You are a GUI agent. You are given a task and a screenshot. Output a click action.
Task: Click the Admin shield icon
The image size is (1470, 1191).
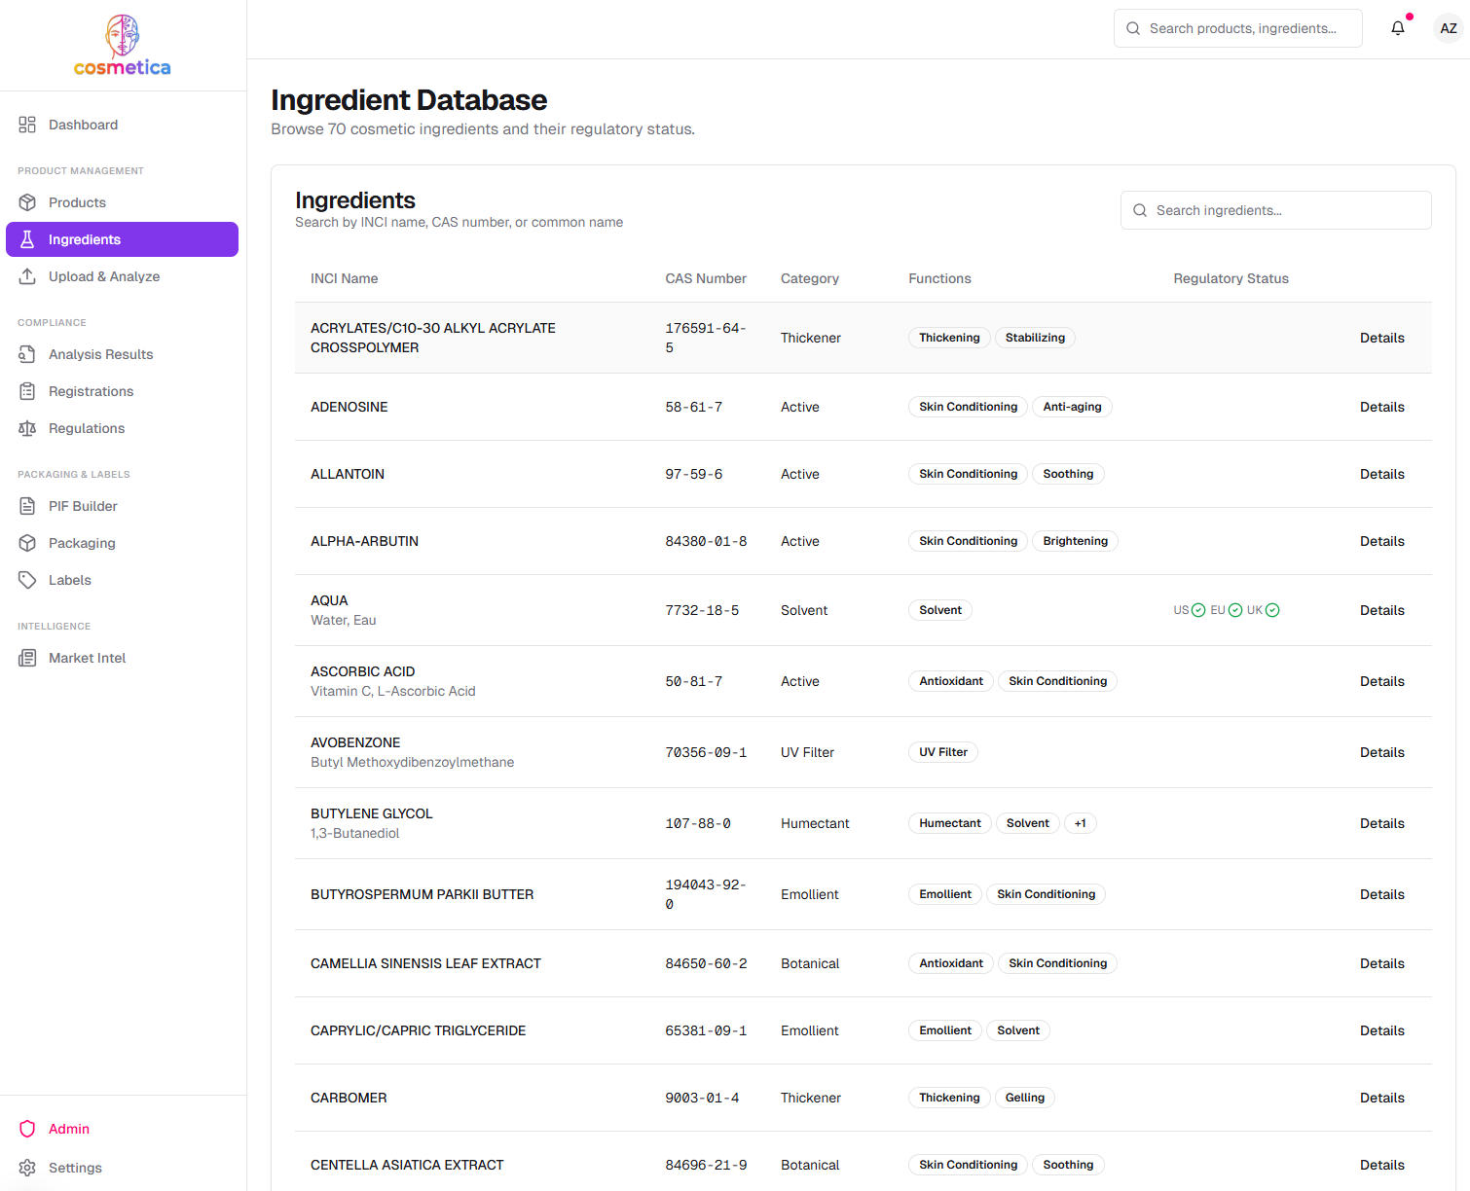coord(27,1129)
